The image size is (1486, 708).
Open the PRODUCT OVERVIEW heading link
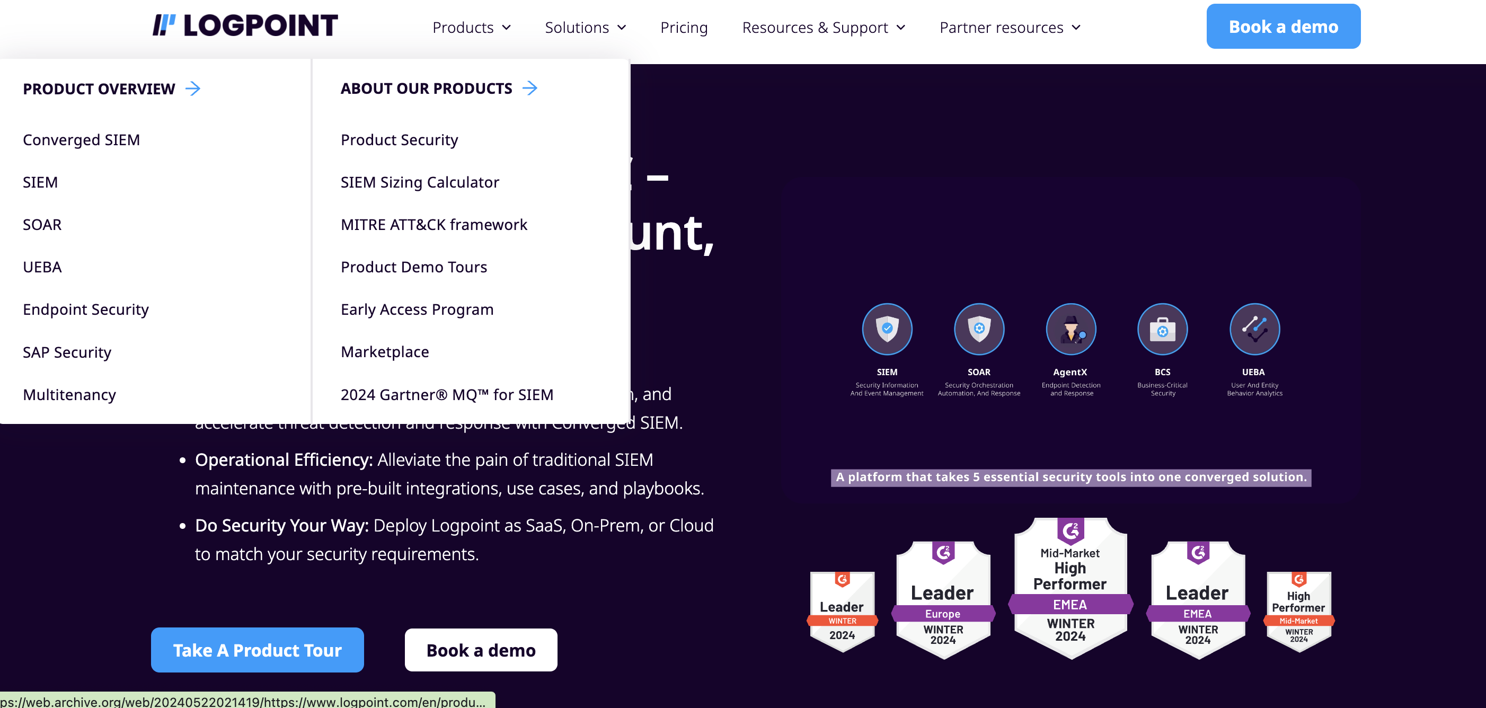pyautogui.click(x=99, y=89)
